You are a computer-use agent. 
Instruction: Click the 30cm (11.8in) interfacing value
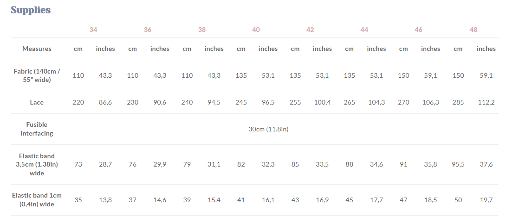click(268, 129)
